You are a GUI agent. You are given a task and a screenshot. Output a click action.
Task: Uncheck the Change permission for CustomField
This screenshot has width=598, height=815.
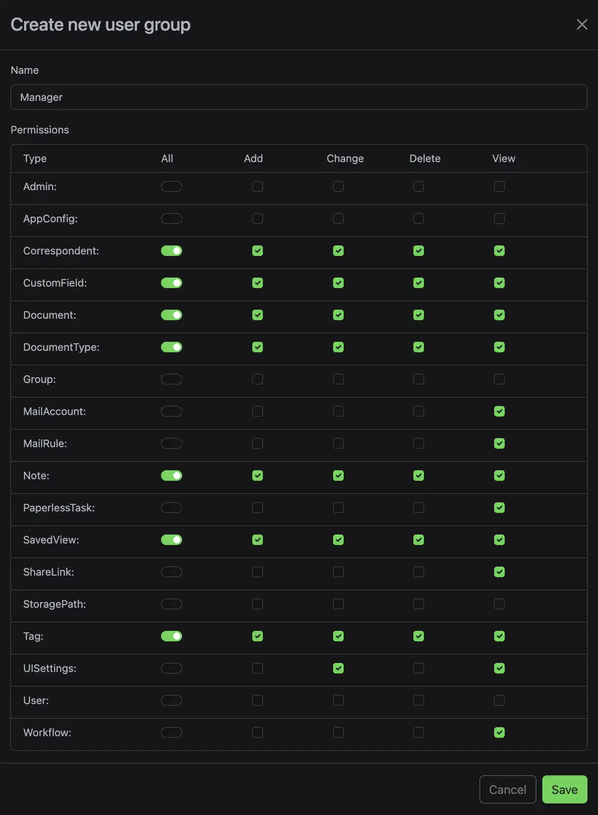click(x=339, y=283)
